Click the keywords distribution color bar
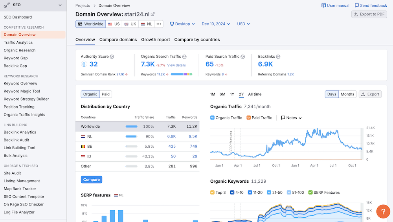 coord(181,74)
